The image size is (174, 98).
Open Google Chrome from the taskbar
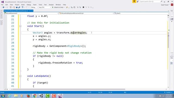35,96
